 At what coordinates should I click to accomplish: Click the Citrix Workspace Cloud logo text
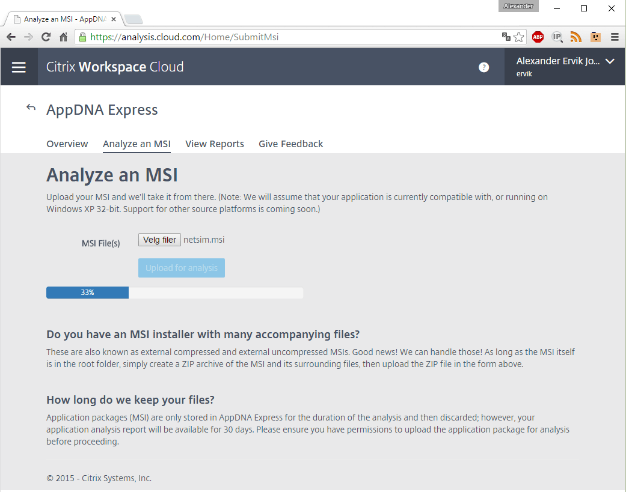pyautogui.click(x=115, y=67)
